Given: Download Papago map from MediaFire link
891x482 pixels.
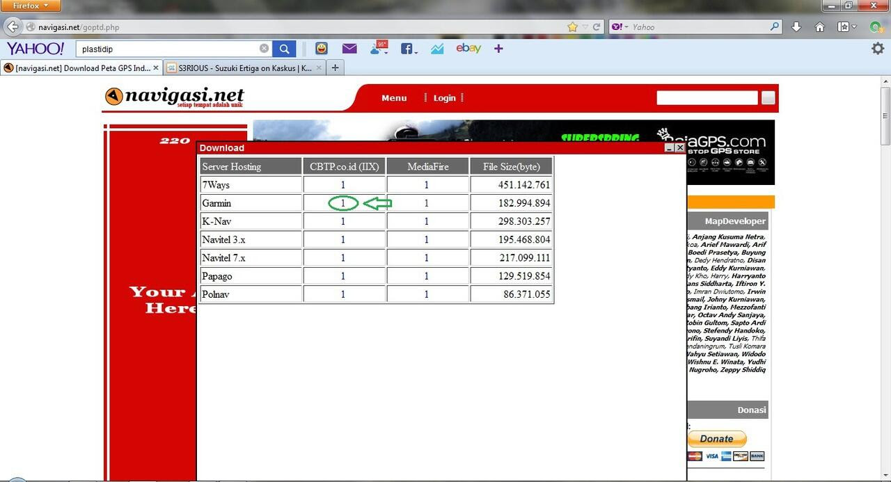Looking at the screenshot, I should pos(427,276).
